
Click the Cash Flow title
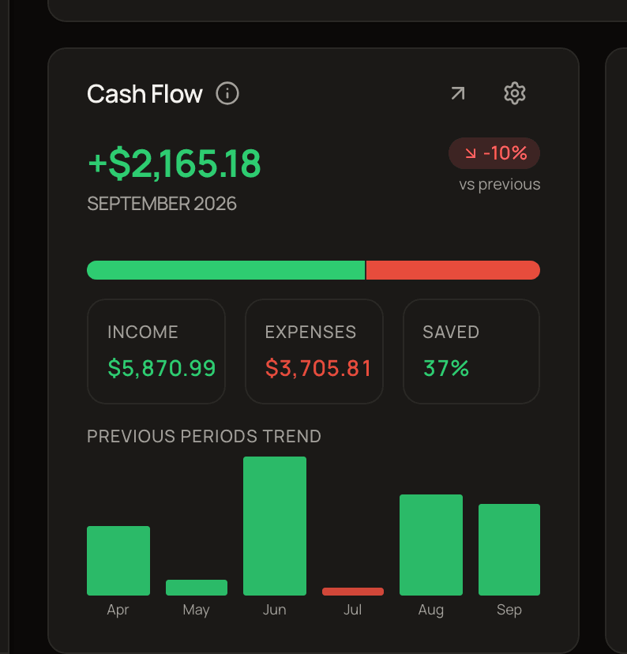click(x=145, y=94)
